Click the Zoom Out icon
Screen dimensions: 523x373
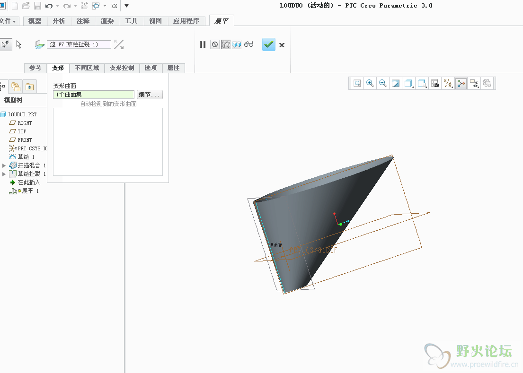[383, 83]
